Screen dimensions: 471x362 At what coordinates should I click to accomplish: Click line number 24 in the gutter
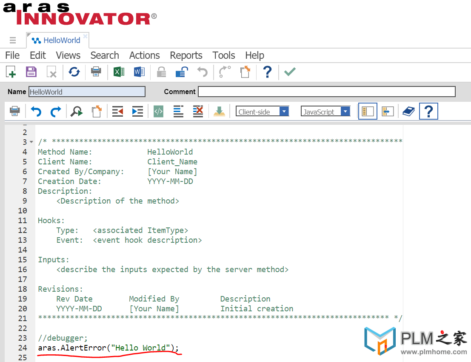tap(23, 348)
